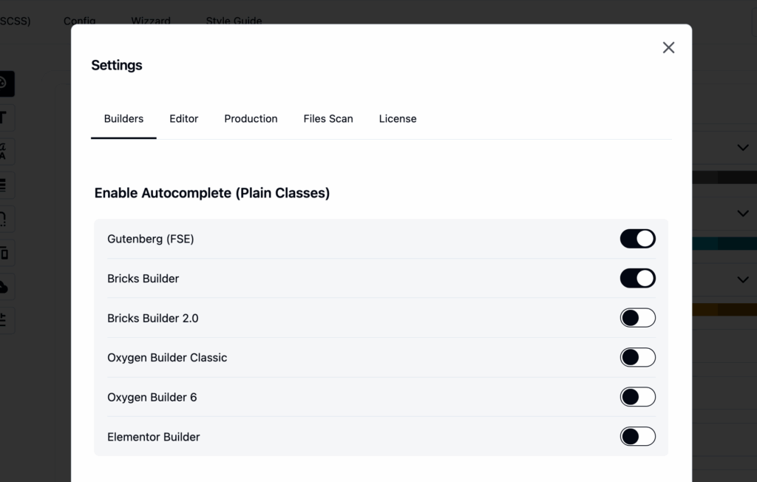Open the Style Guide menu item
Viewport: 757px width, 482px height.
[234, 21]
